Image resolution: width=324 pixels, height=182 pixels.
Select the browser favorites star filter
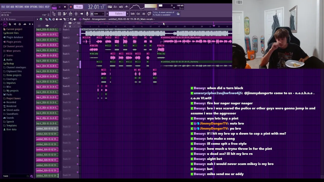click(30, 24)
